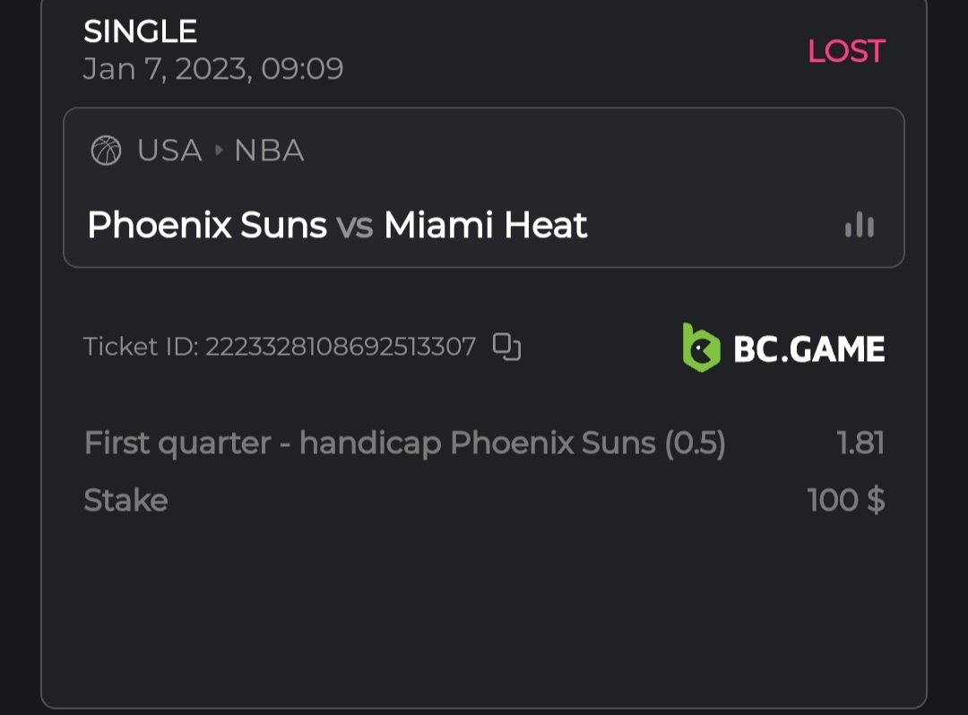Click the vs text between teams
The height and width of the screenshot is (715, 968).
(355, 226)
